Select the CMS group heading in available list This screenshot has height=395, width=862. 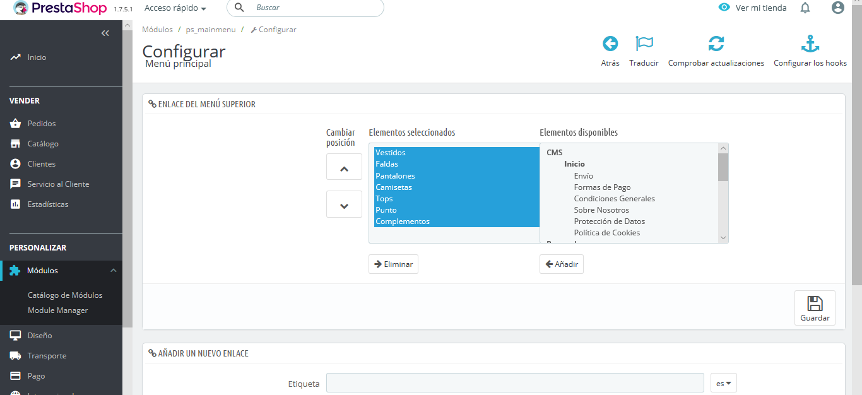[554, 153]
